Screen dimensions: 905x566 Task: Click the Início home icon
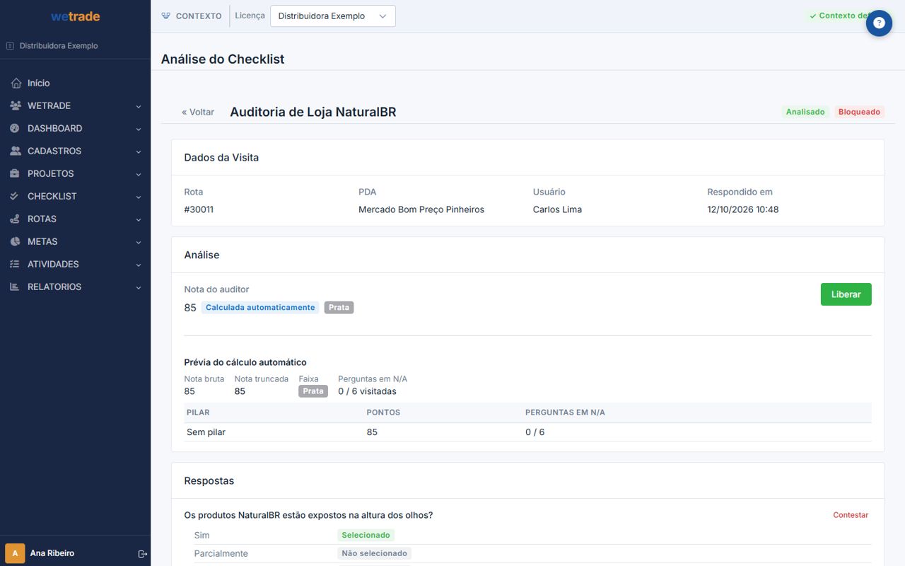click(16, 83)
